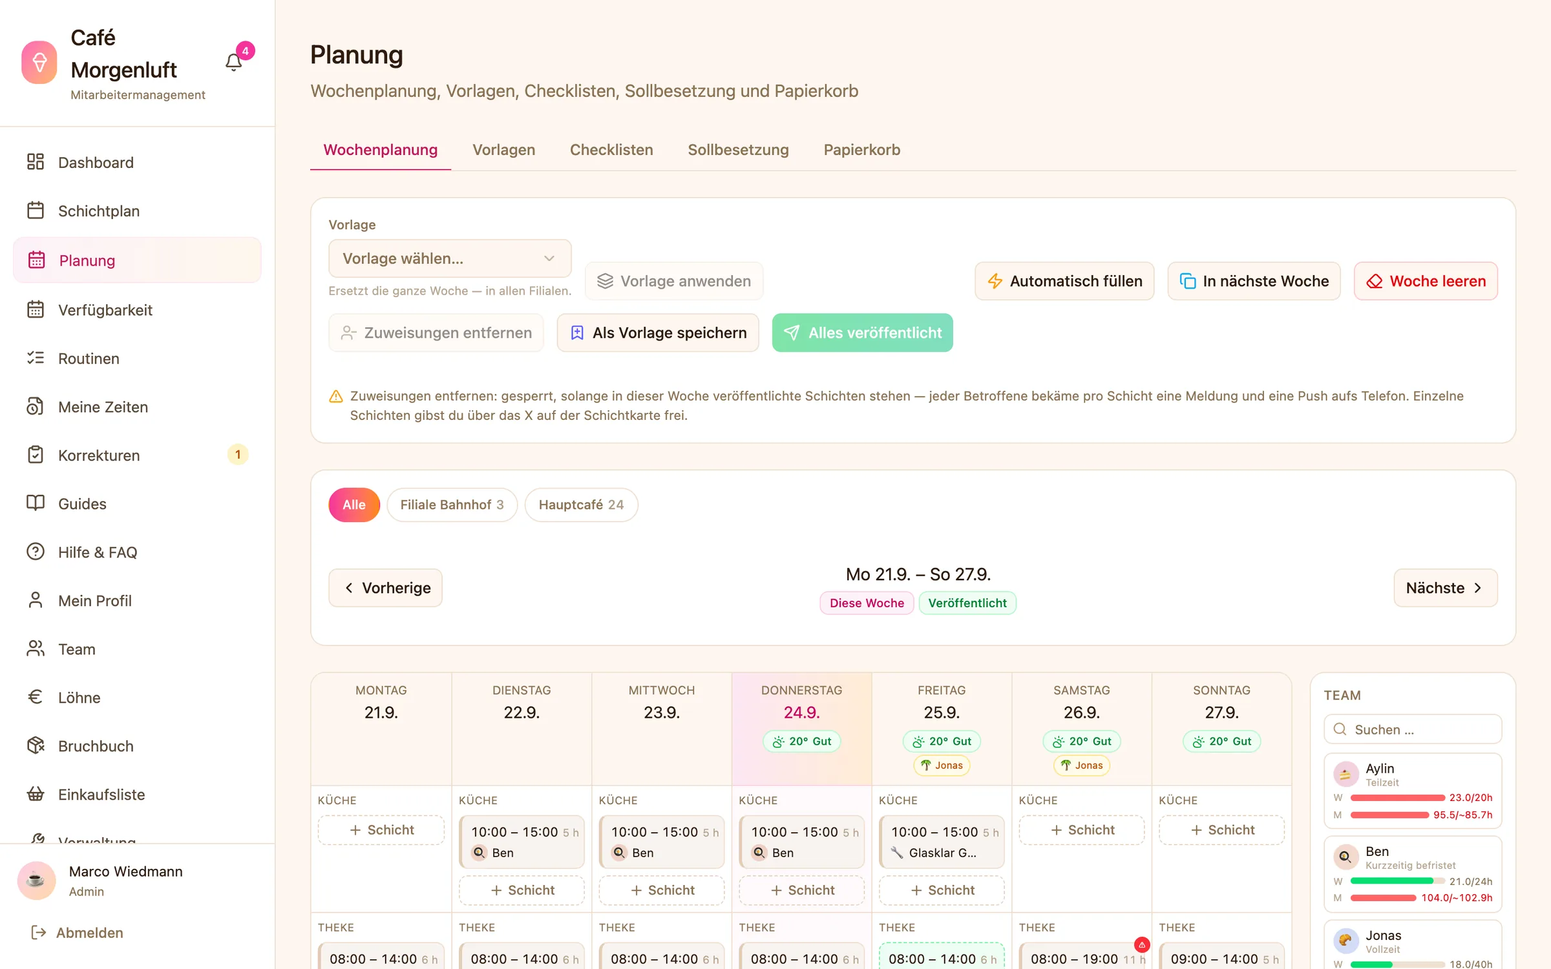Click Jonas vacation badge on Freitag
The image size is (1551, 969).
pyautogui.click(x=942, y=766)
